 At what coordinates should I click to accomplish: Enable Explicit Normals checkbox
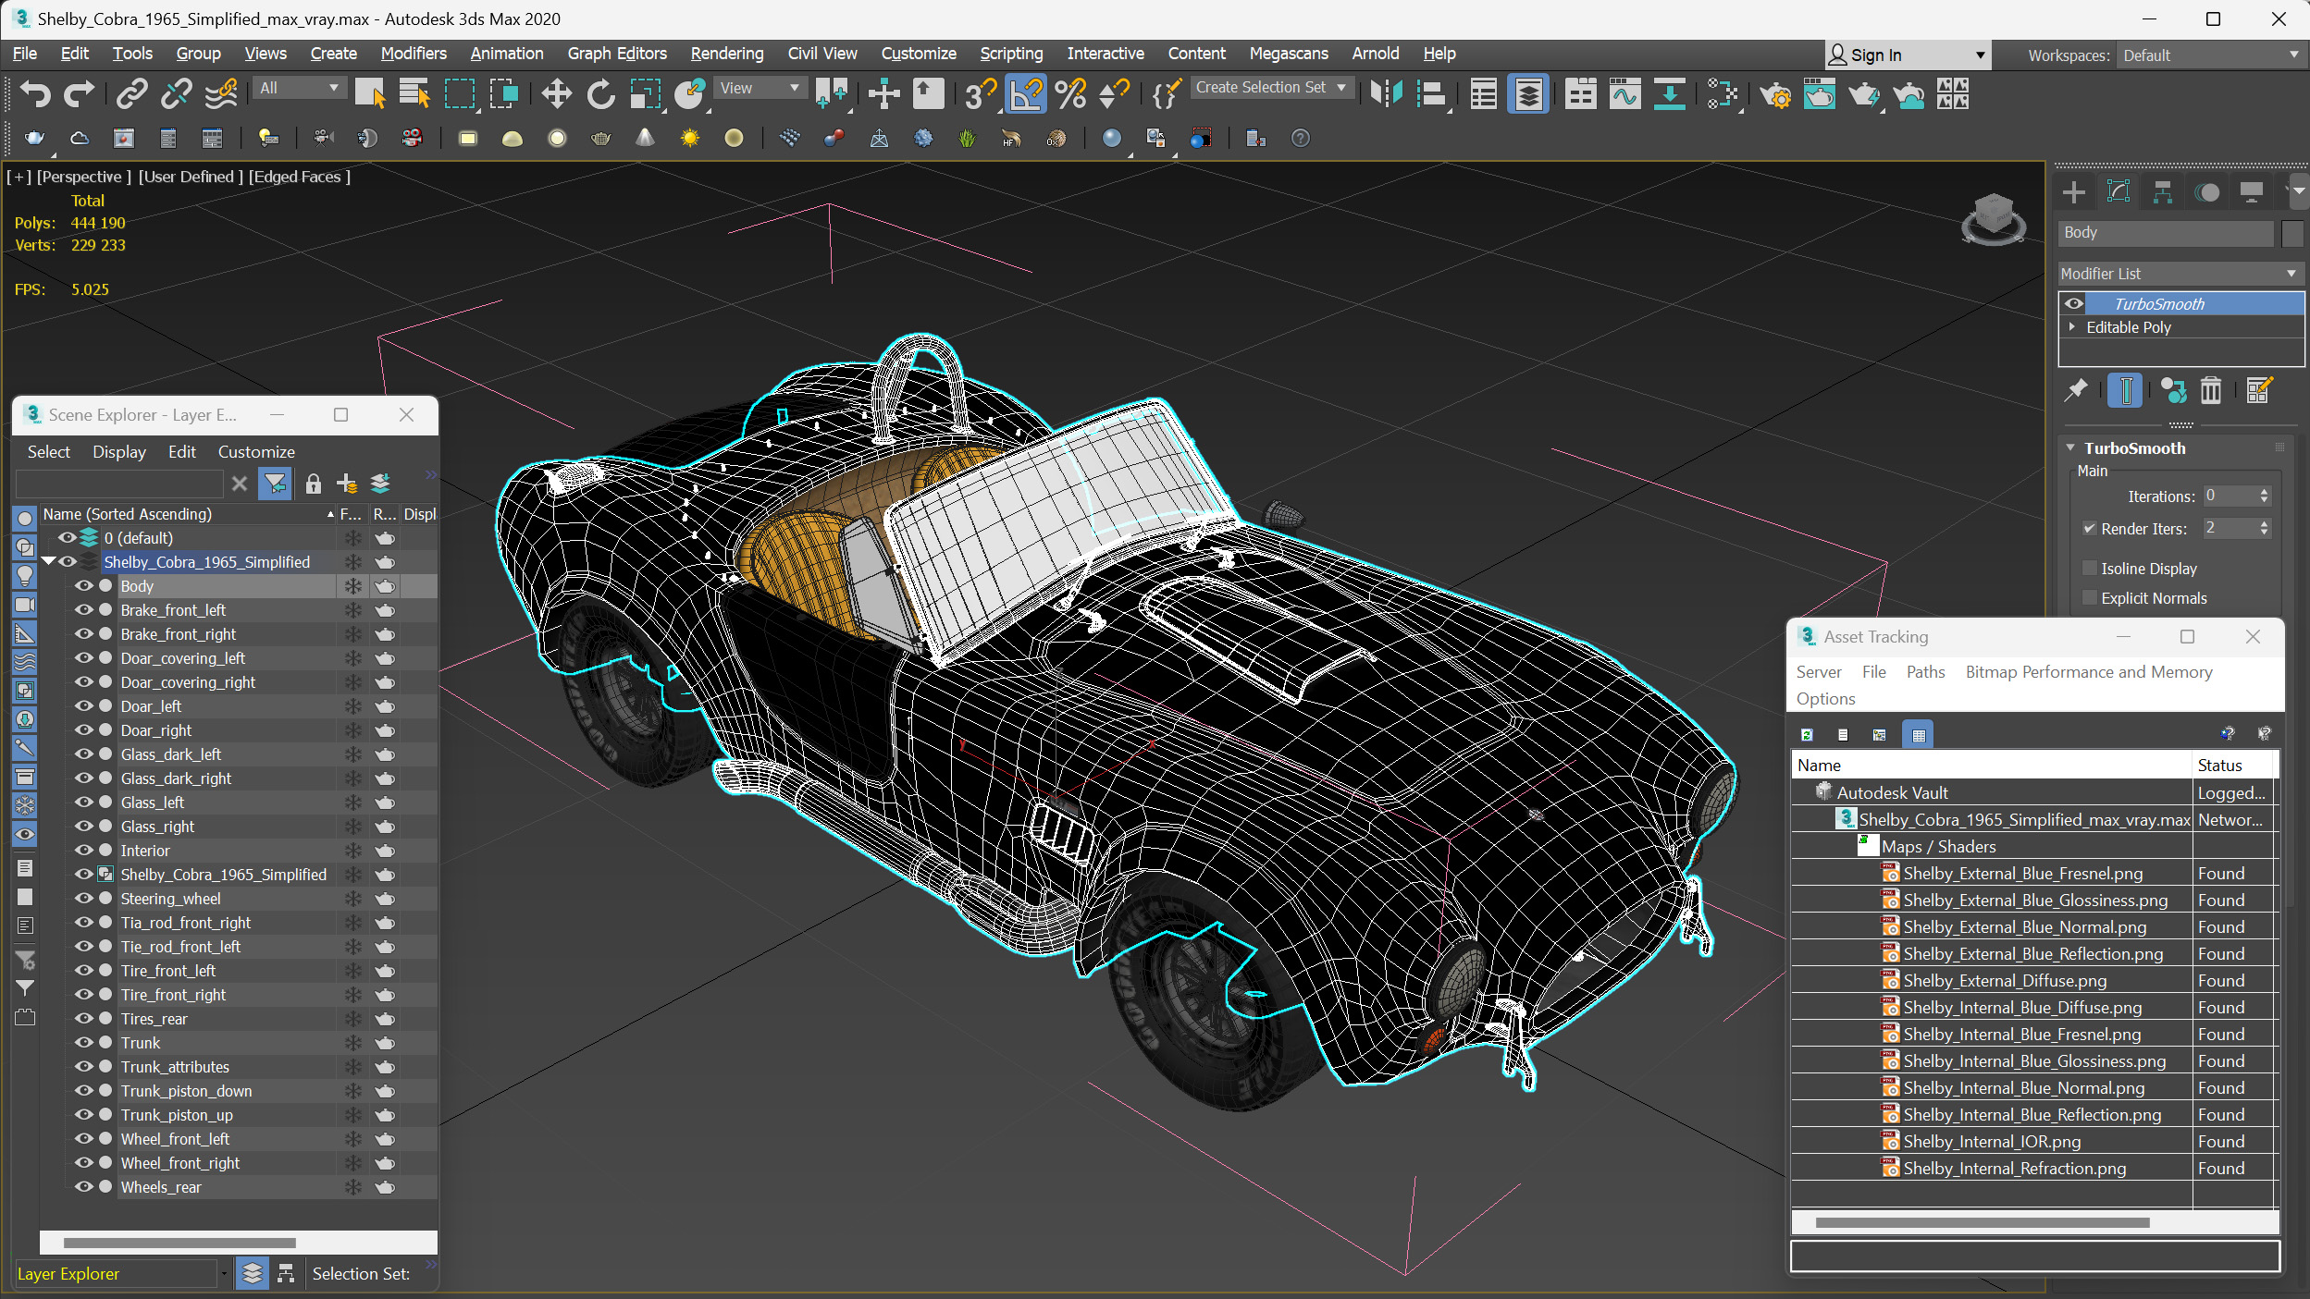click(x=2089, y=597)
